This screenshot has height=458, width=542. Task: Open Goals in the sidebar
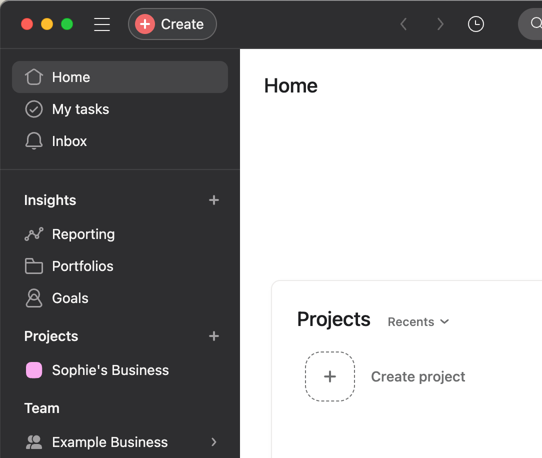point(120,298)
